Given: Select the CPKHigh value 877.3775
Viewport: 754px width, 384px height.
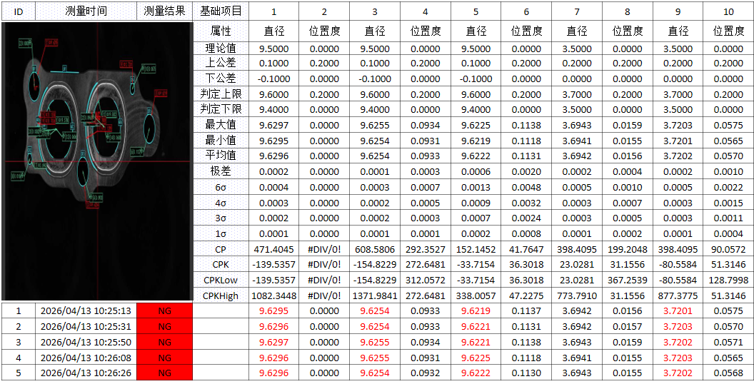Looking at the screenshot, I should tap(678, 295).
